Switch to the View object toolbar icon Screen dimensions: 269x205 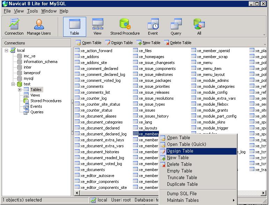(x=97, y=27)
